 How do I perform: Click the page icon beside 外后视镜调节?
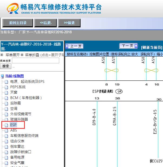[6, 114]
